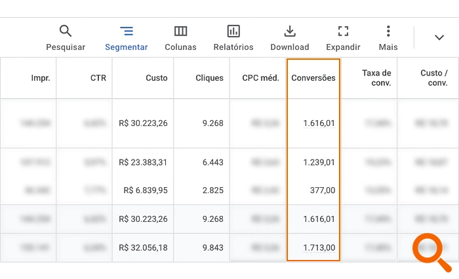
Task: Select clicks value 6.443
Action: click(213, 162)
